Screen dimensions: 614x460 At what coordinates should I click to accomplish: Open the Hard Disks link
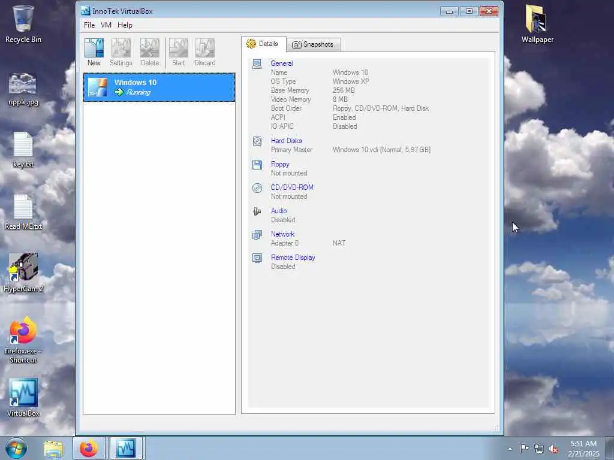tap(286, 141)
